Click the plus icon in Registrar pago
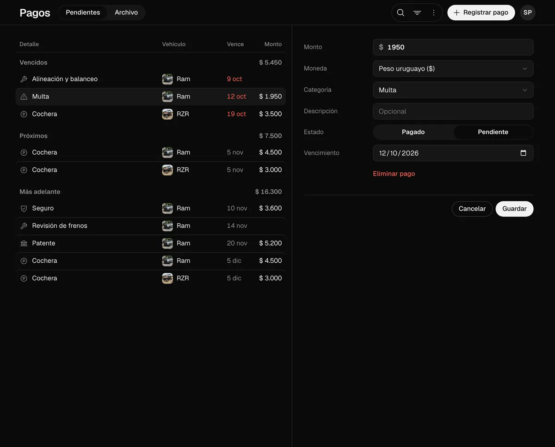555x447 pixels. pyautogui.click(x=456, y=12)
